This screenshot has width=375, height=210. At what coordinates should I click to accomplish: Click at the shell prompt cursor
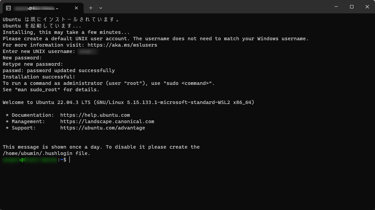pyautogui.click(x=70, y=160)
